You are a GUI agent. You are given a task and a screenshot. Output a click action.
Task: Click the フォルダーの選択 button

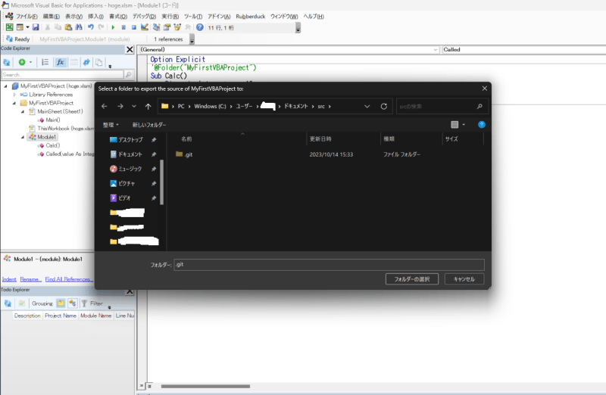click(412, 279)
